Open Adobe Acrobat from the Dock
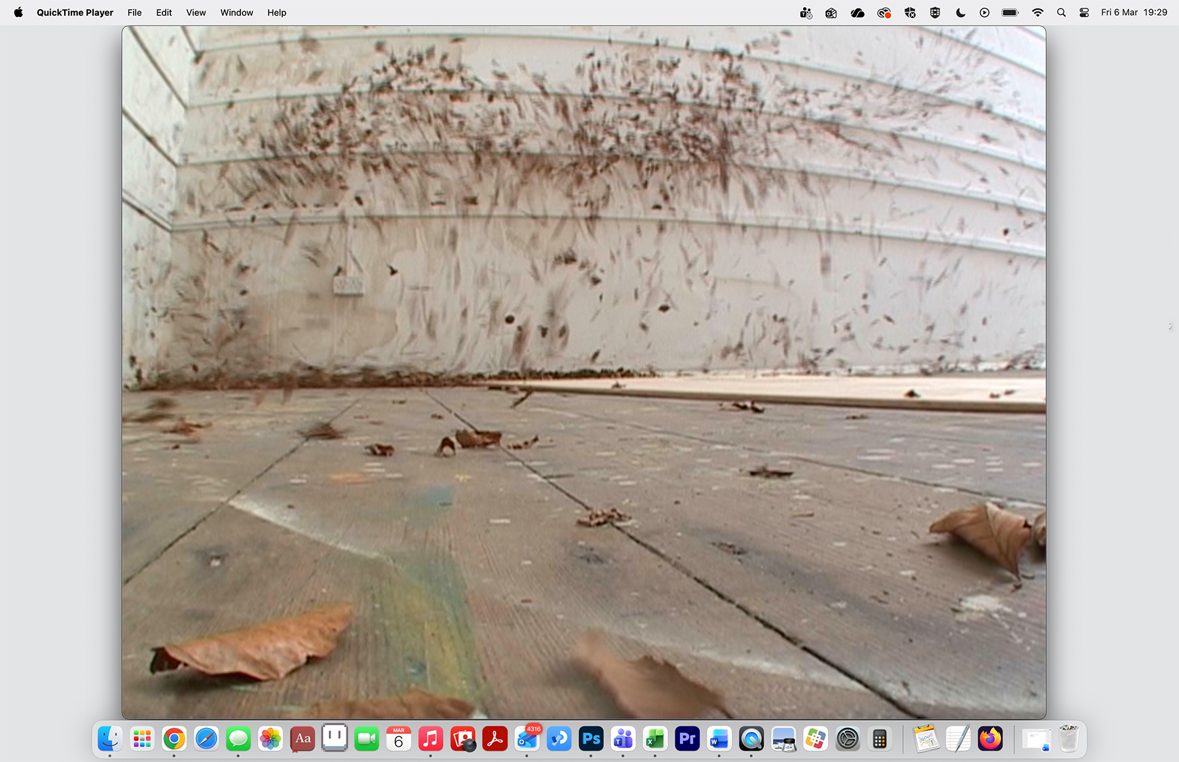Viewport: 1179px width, 762px height. (x=495, y=739)
